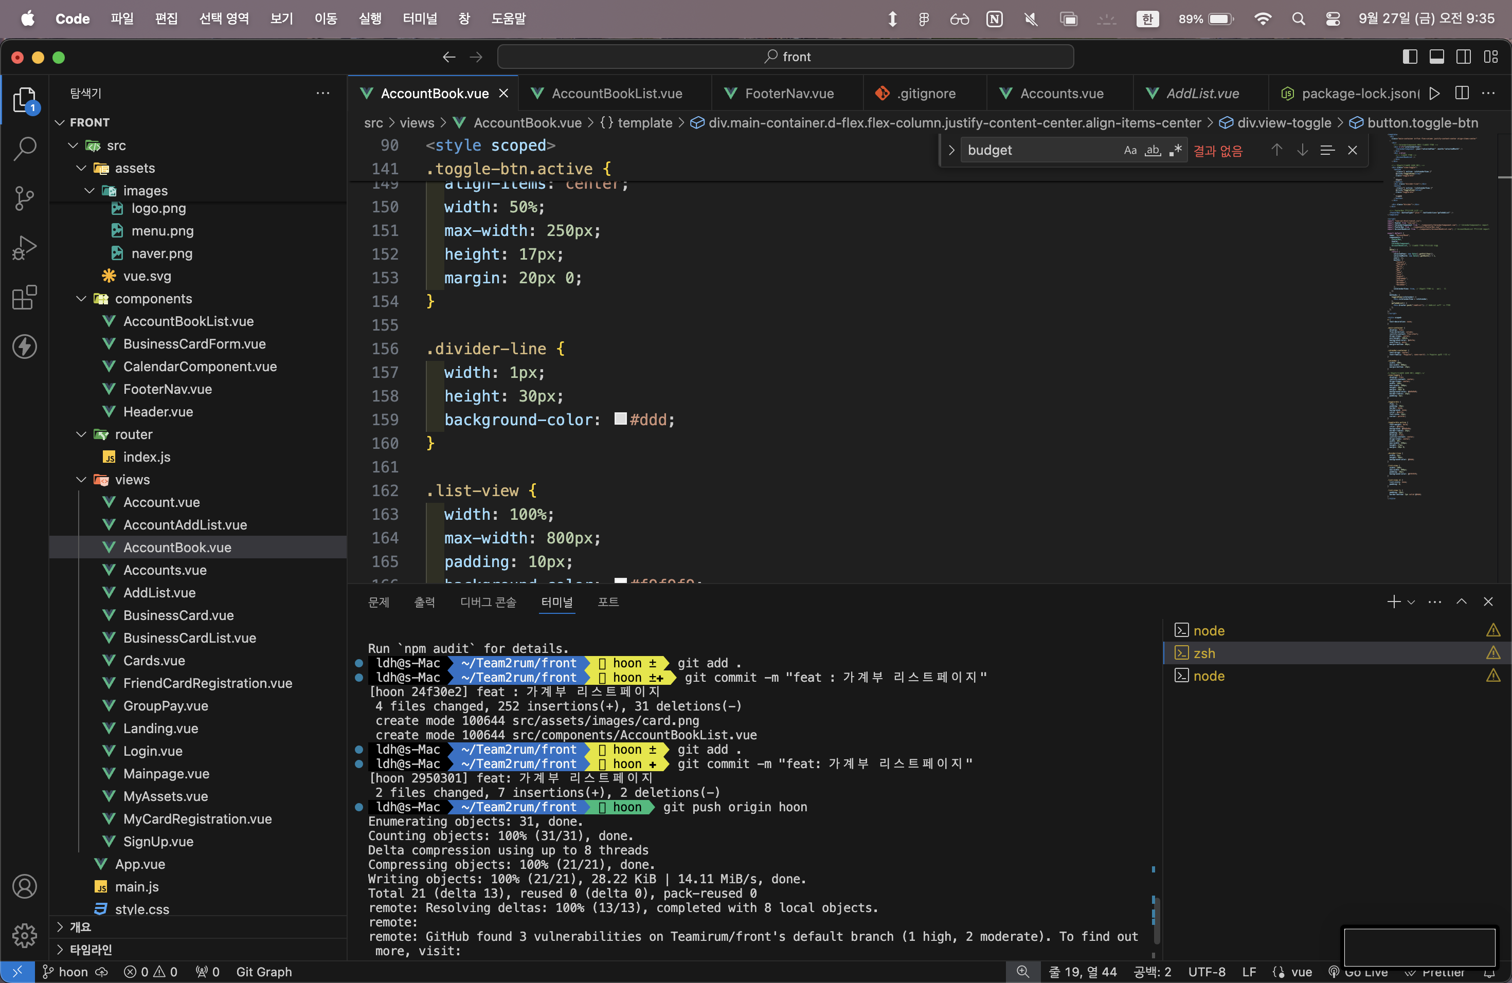
Task: Open the Extensions view icon
Action: click(24, 297)
